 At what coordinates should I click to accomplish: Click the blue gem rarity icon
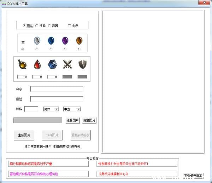(51, 41)
